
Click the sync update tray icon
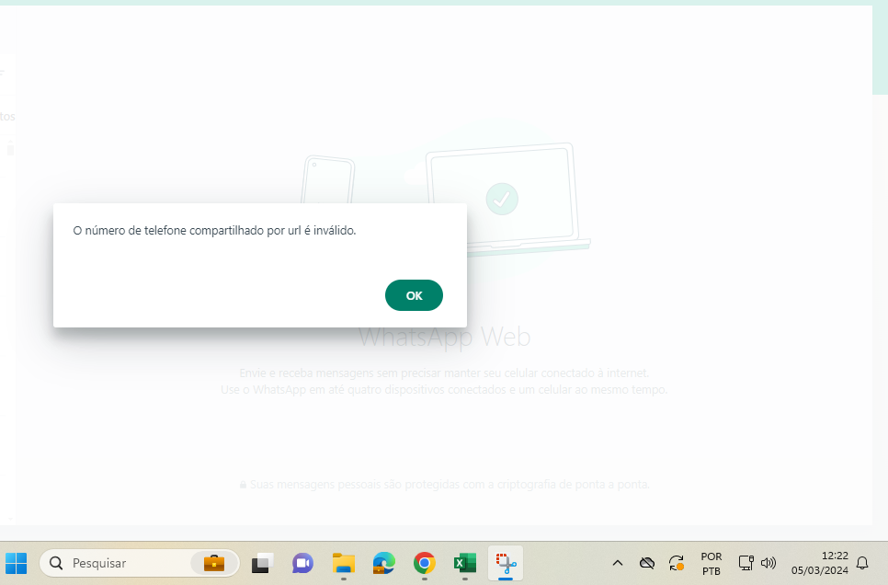[x=677, y=563]
